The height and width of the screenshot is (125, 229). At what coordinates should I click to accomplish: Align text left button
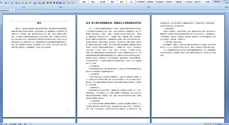coord(48,3)
